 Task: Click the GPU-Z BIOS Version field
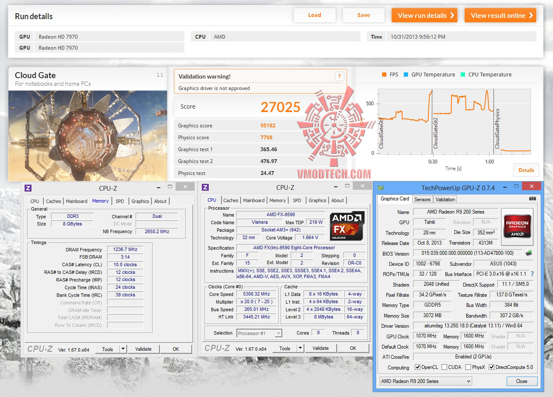point(468,253)
